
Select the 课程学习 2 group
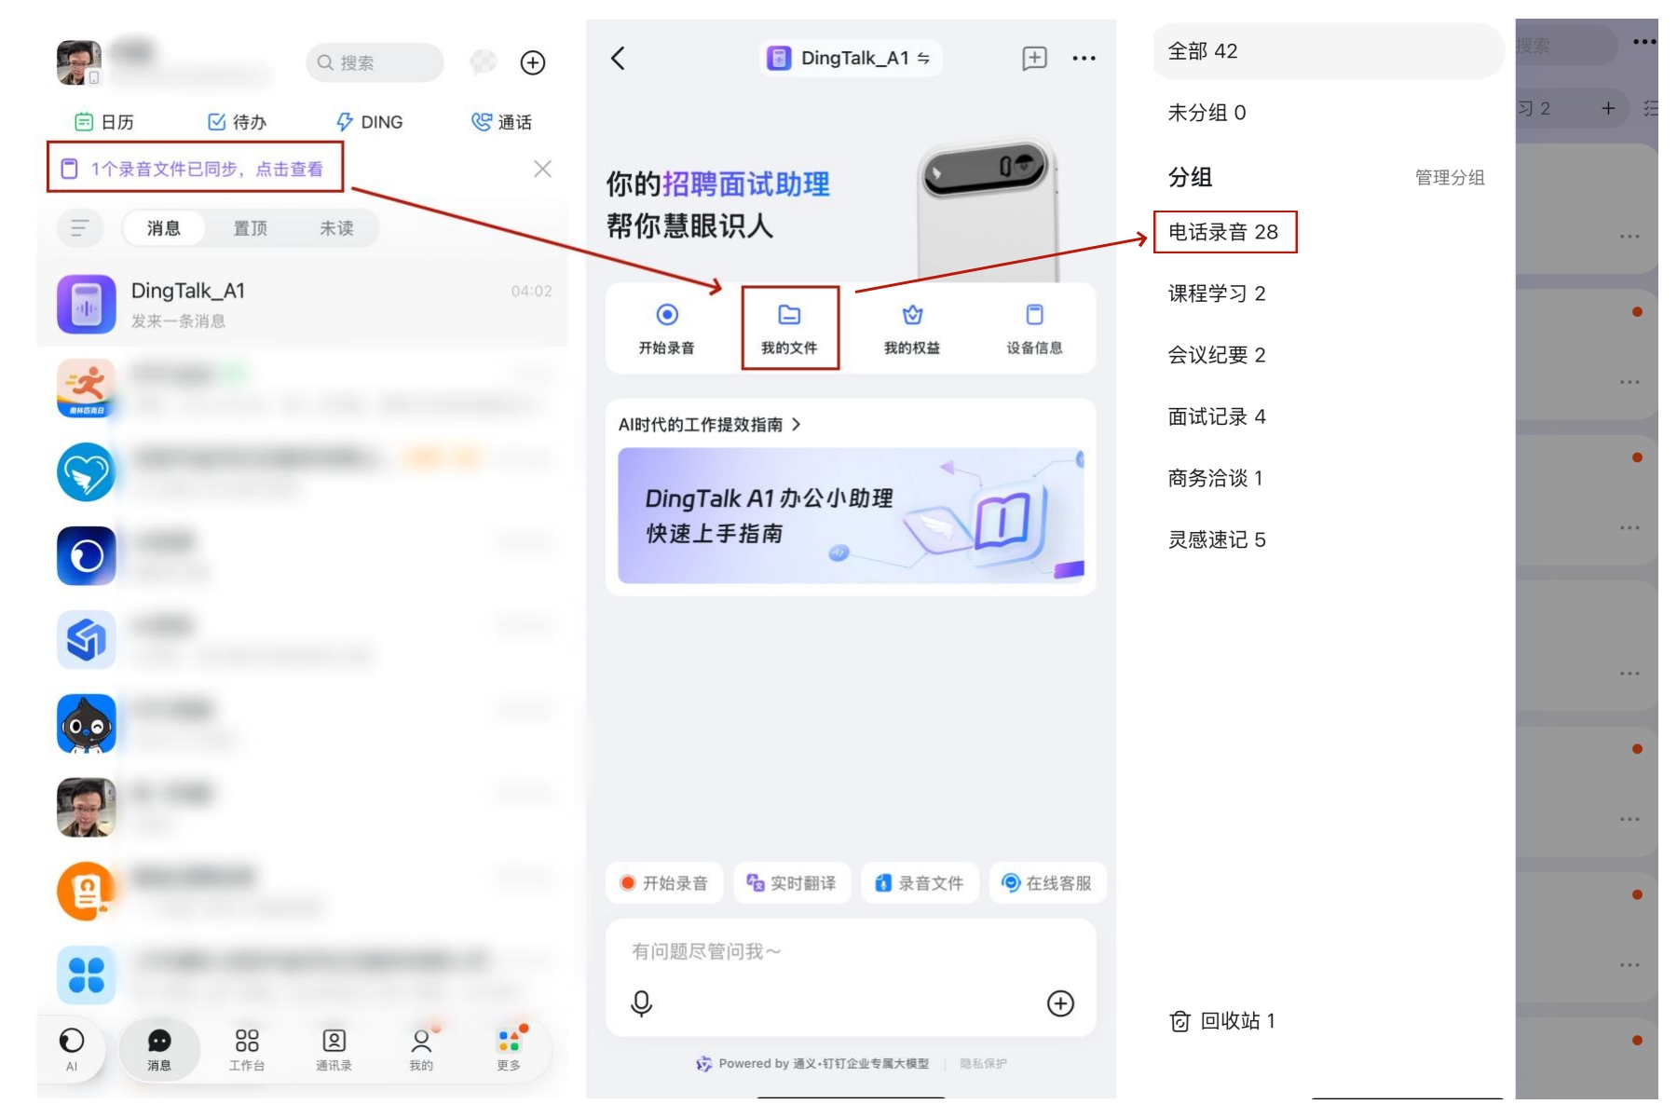1217,293
